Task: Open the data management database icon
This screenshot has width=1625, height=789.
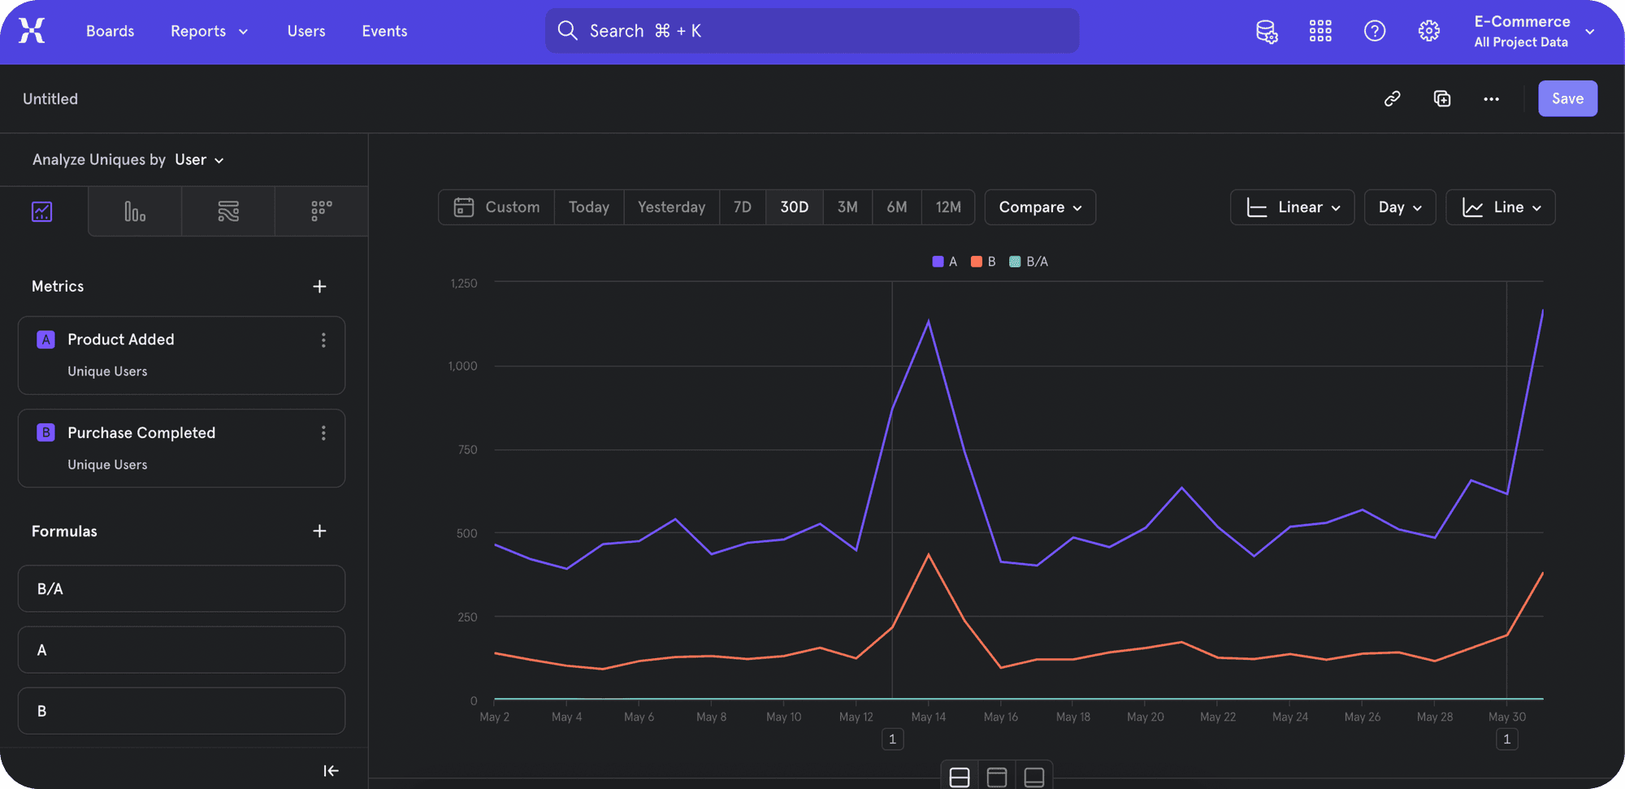Action: pos(1266,31)
